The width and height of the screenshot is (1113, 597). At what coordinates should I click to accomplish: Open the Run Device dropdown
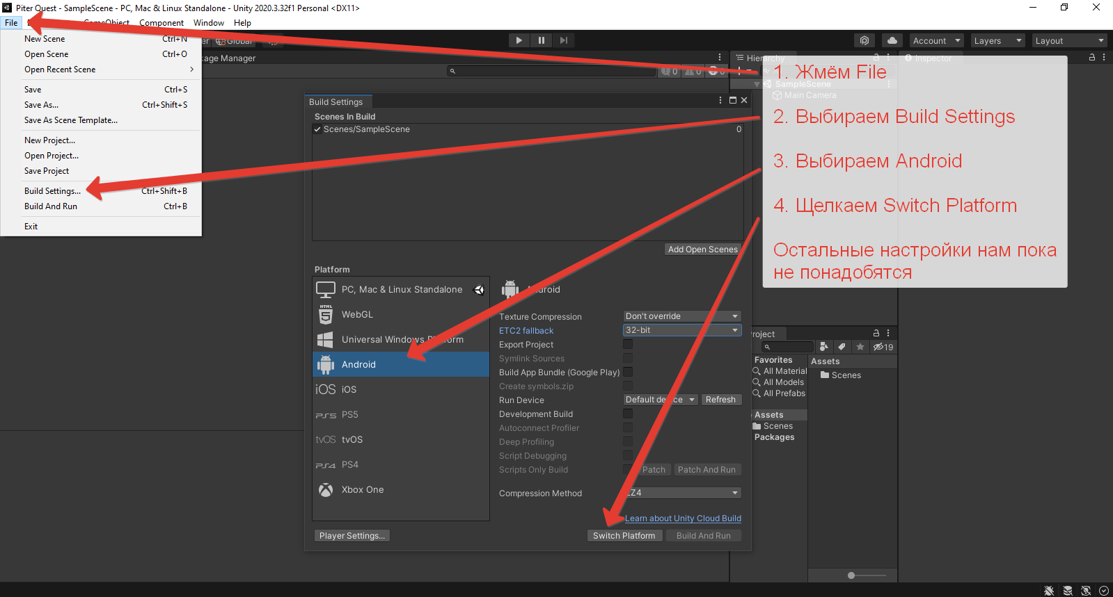pyautogui.click(x=661, y=400)
